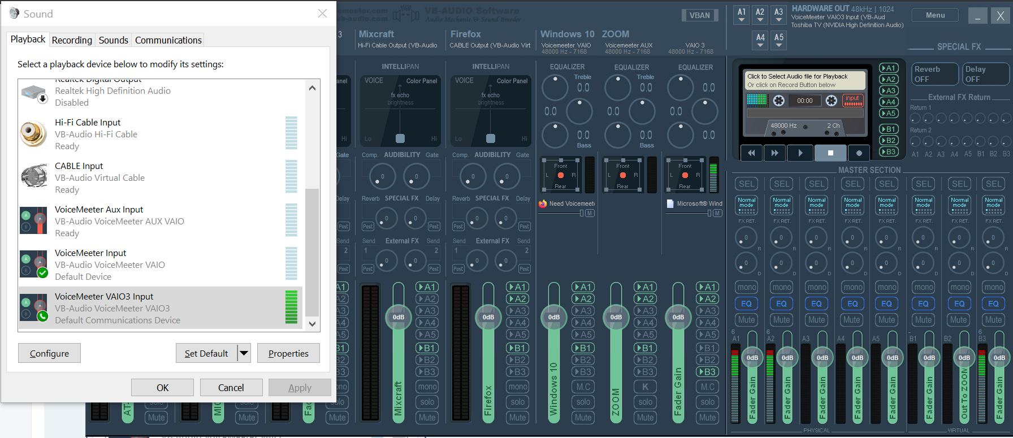
Task: Toggle B3 routing on Fader Gain strip
Action: 708,372
